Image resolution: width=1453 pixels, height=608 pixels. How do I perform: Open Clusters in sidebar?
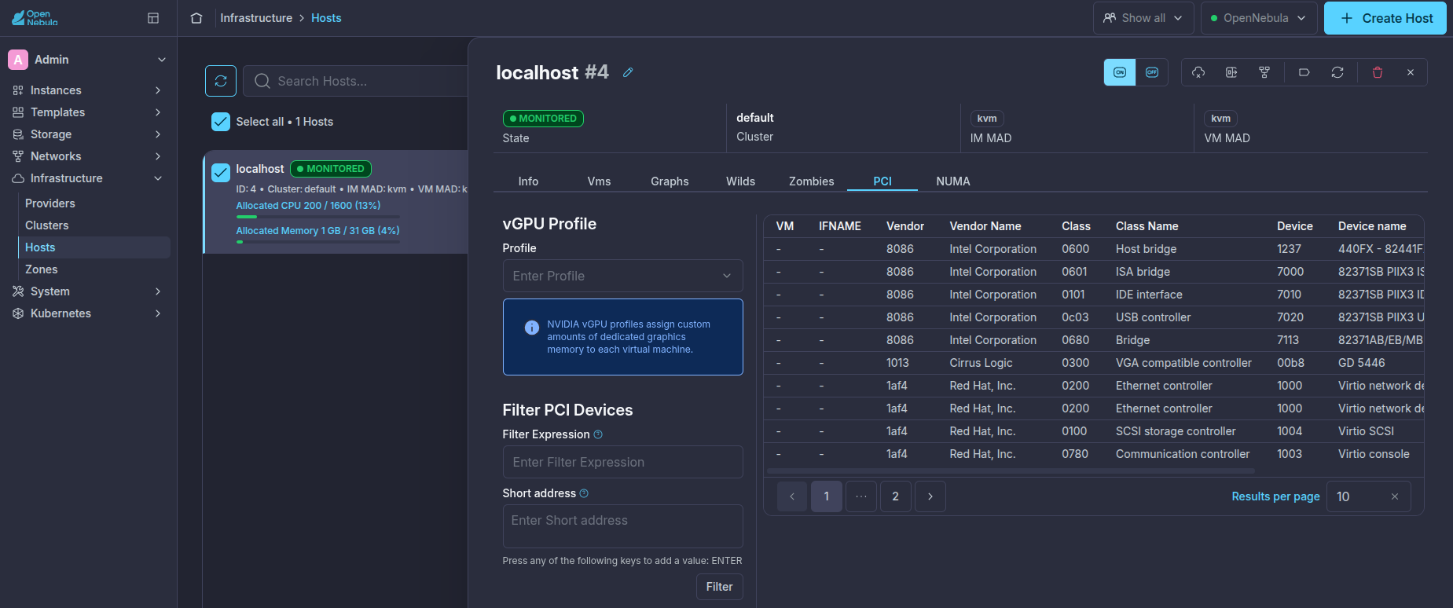(x=47, y=225)
